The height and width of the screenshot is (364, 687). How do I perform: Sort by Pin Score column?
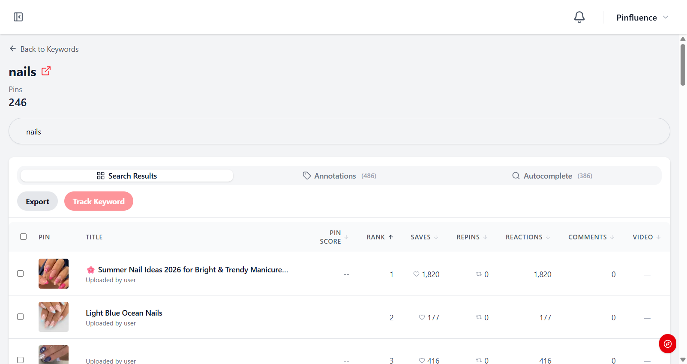(334, 237)
